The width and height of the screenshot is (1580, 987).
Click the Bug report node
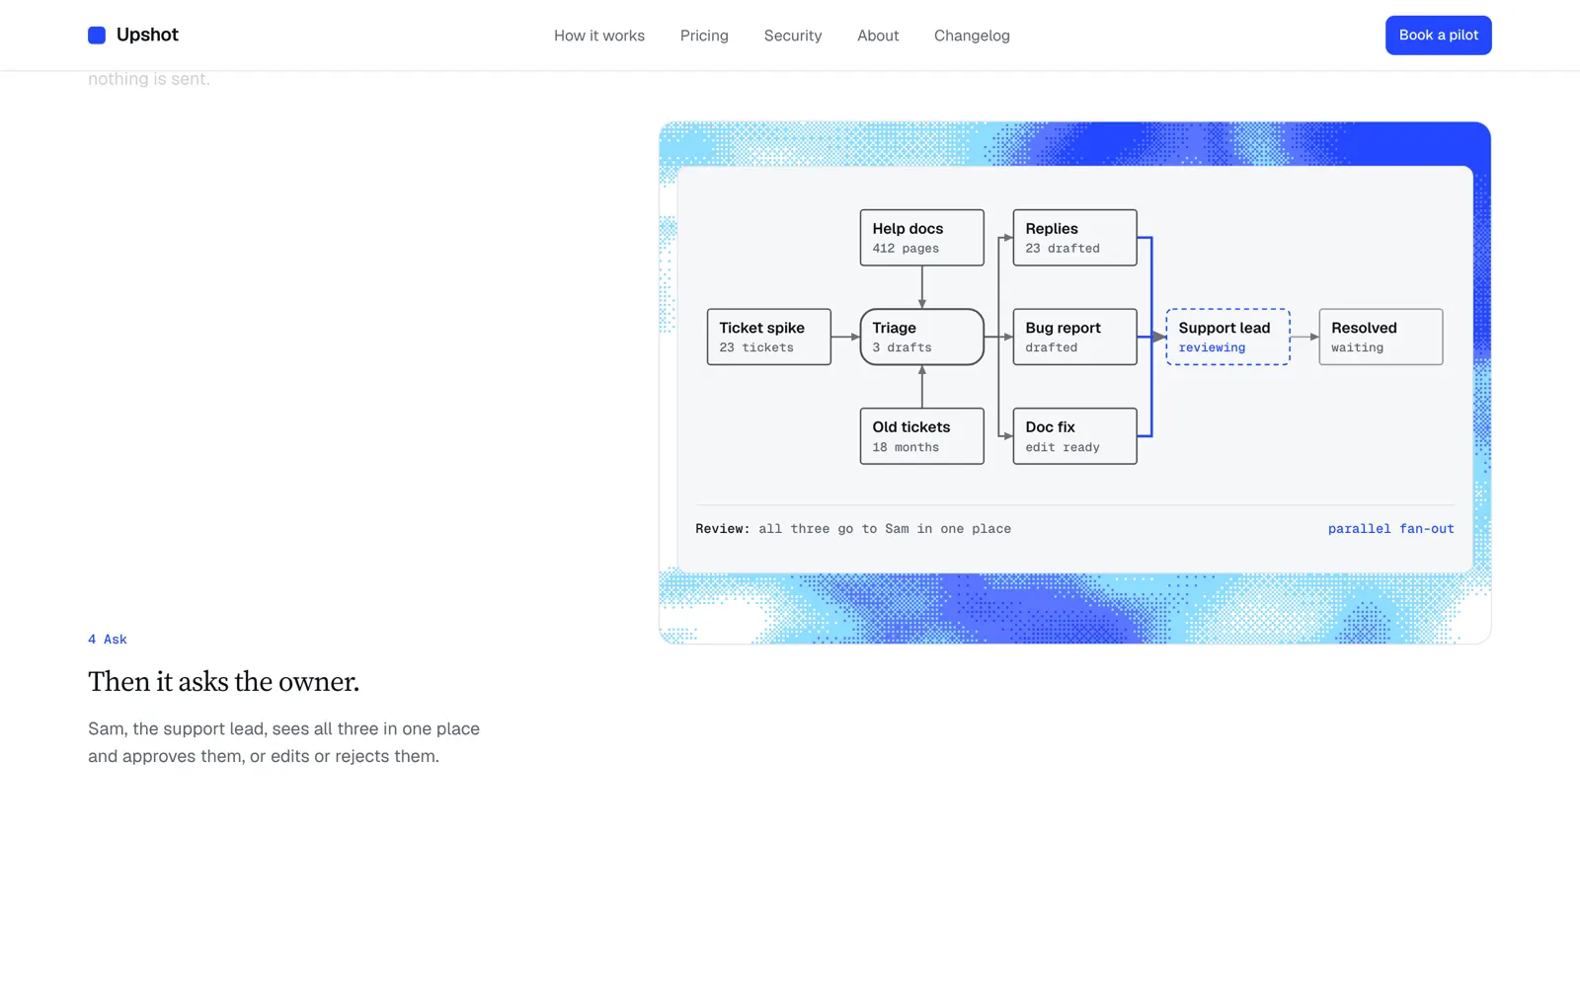click(x=1074, y=337)
